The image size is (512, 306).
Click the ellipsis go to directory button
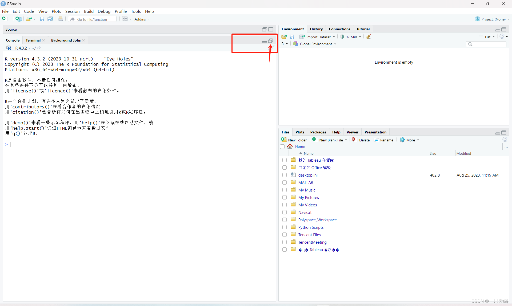506,147
